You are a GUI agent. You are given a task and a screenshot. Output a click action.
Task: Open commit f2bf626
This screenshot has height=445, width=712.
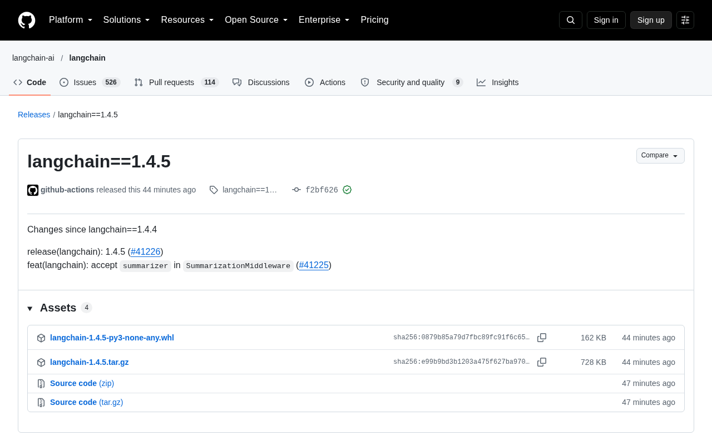pos(322,190)
